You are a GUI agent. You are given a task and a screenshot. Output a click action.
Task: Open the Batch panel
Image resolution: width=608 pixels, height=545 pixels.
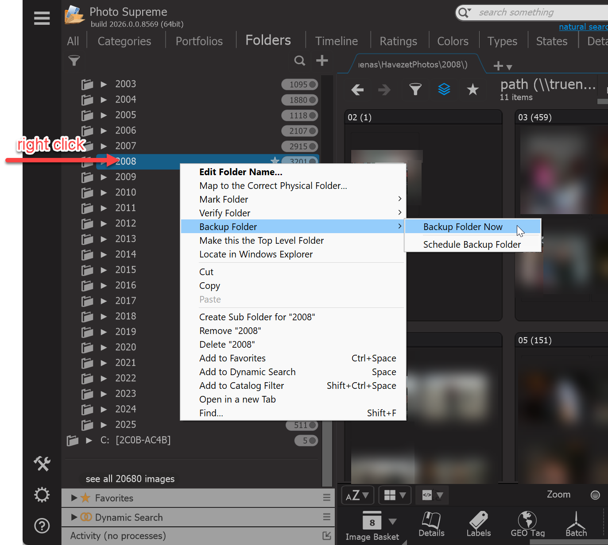point(576,524)
